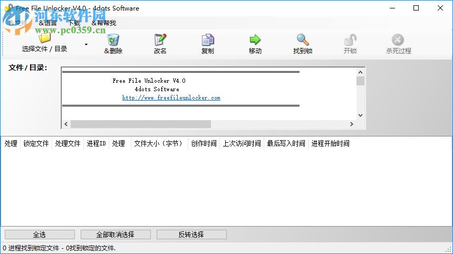Viewport: 453px width, 254px height.
Task: Sort by 上次访问时间 column header
Action: pyautogui.click(x=242, y=143)
